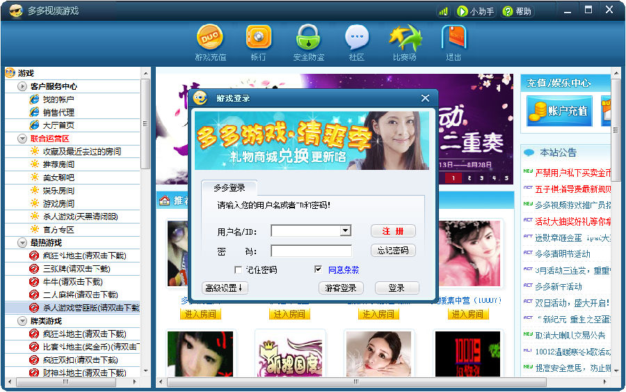Toggle the 记住密码 checkbox
The image size is (626, 392).
click(x=239, y=269)
